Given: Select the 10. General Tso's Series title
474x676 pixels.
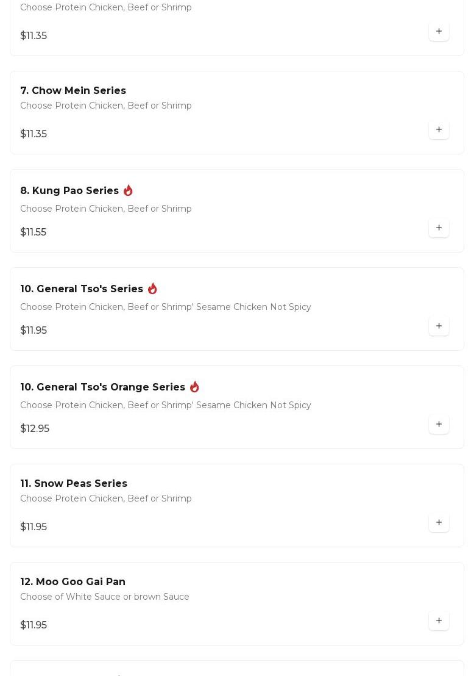Looking at the screenshot, I should coord(82,289).
